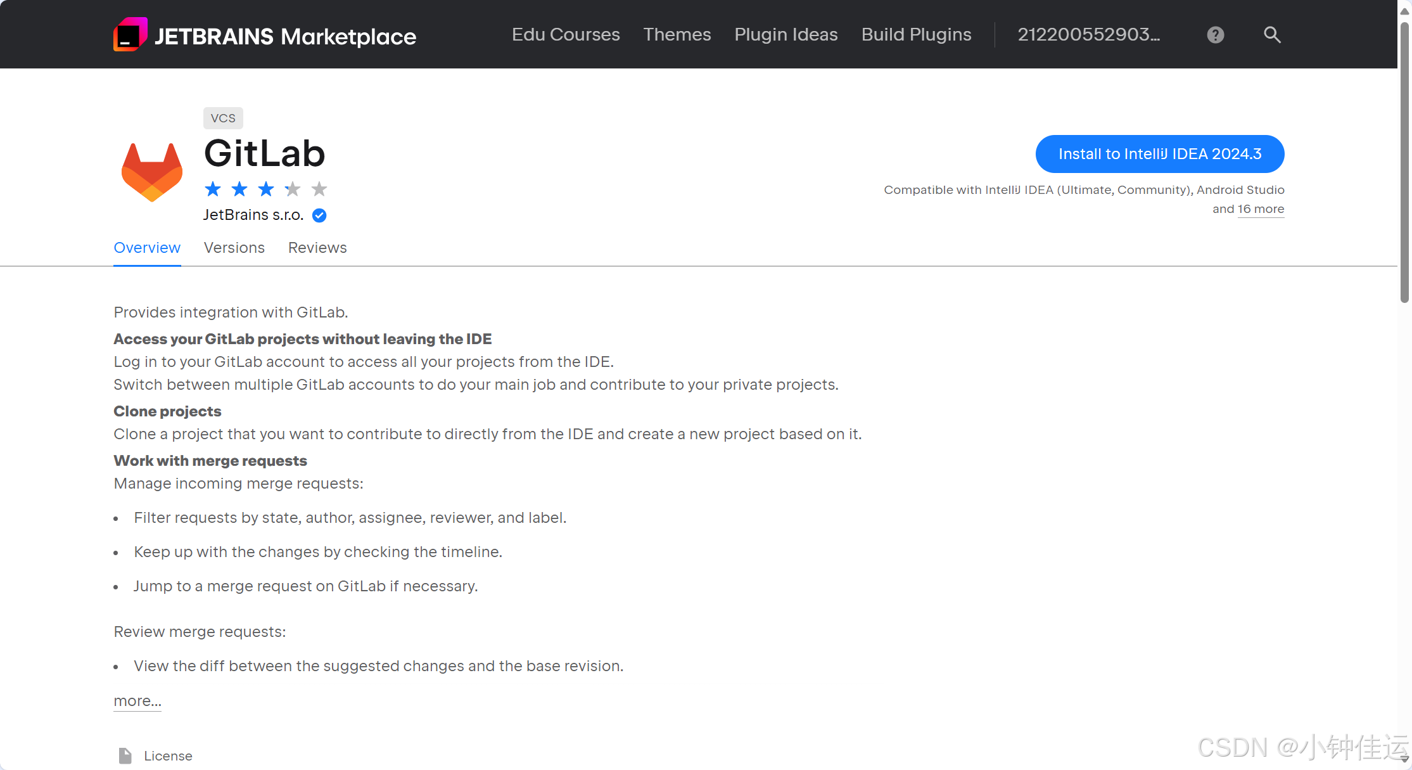Open License via the document icon

coord(124,755)
